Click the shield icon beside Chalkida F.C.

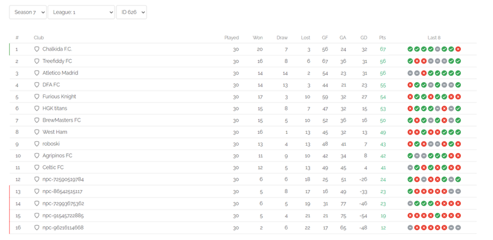(x=37, y=49)
